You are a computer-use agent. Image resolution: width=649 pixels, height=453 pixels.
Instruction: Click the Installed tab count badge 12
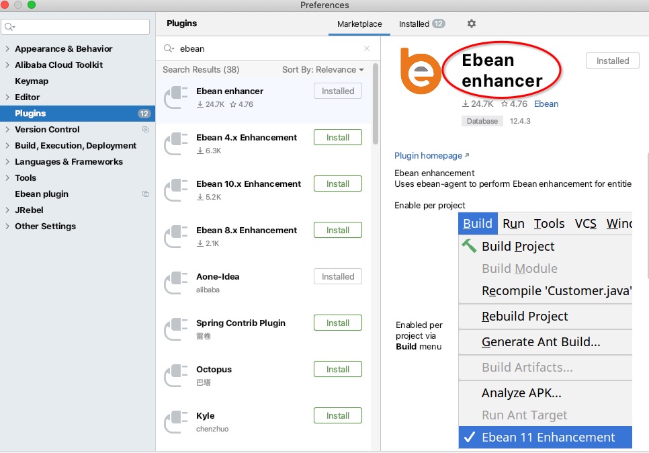pyautogui.click(x=439, y=24)
